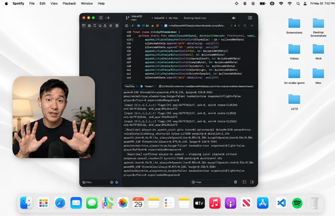Open Safari from the Dock

[60, 203]
